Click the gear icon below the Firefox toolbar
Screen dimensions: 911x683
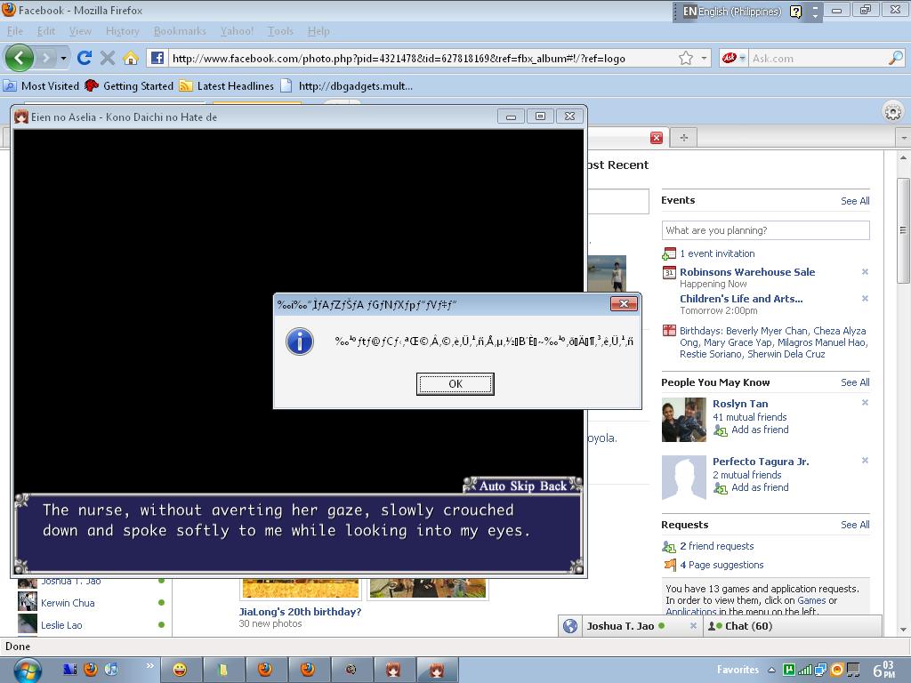tap(893, 111)
